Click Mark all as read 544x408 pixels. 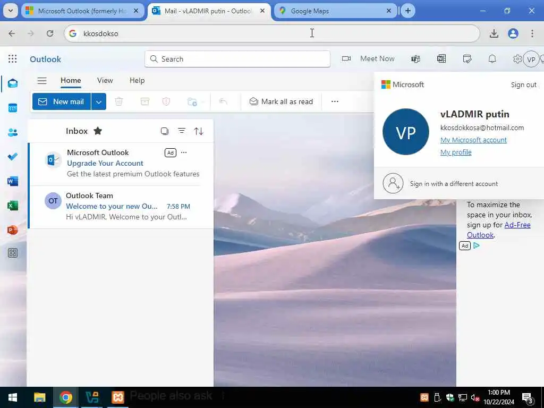pyautogui.click(x=282, y=101)
